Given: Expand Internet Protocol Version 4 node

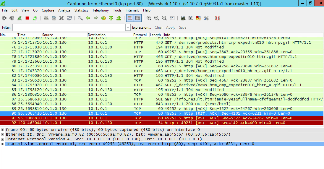Looking at the screenshot, I should coord(2,139).
